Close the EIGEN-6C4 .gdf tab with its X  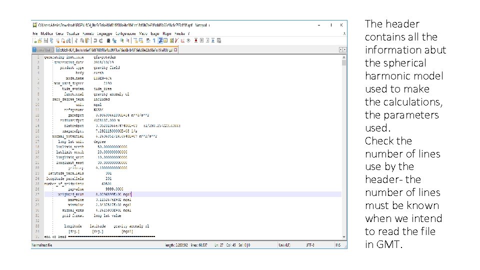175,50
